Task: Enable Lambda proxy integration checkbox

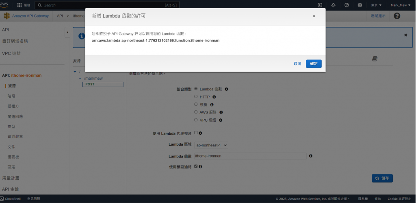Action: 196,133
